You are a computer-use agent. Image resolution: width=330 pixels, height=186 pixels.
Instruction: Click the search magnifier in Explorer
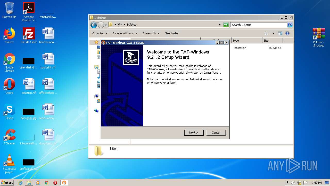point(290,25)
